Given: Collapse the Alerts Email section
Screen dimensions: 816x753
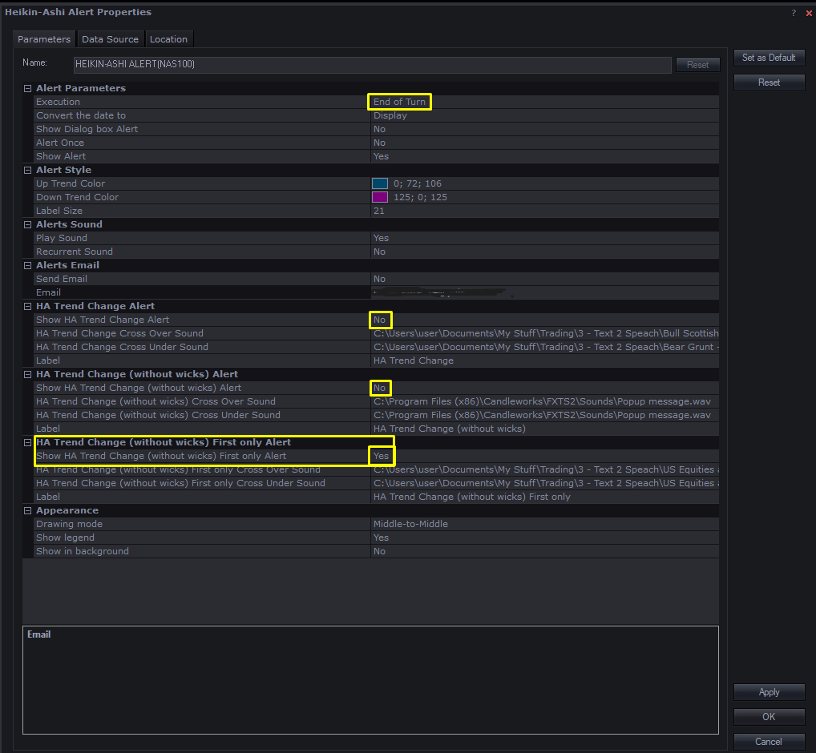Looking at the screenshot, I should tap(27, 265).
